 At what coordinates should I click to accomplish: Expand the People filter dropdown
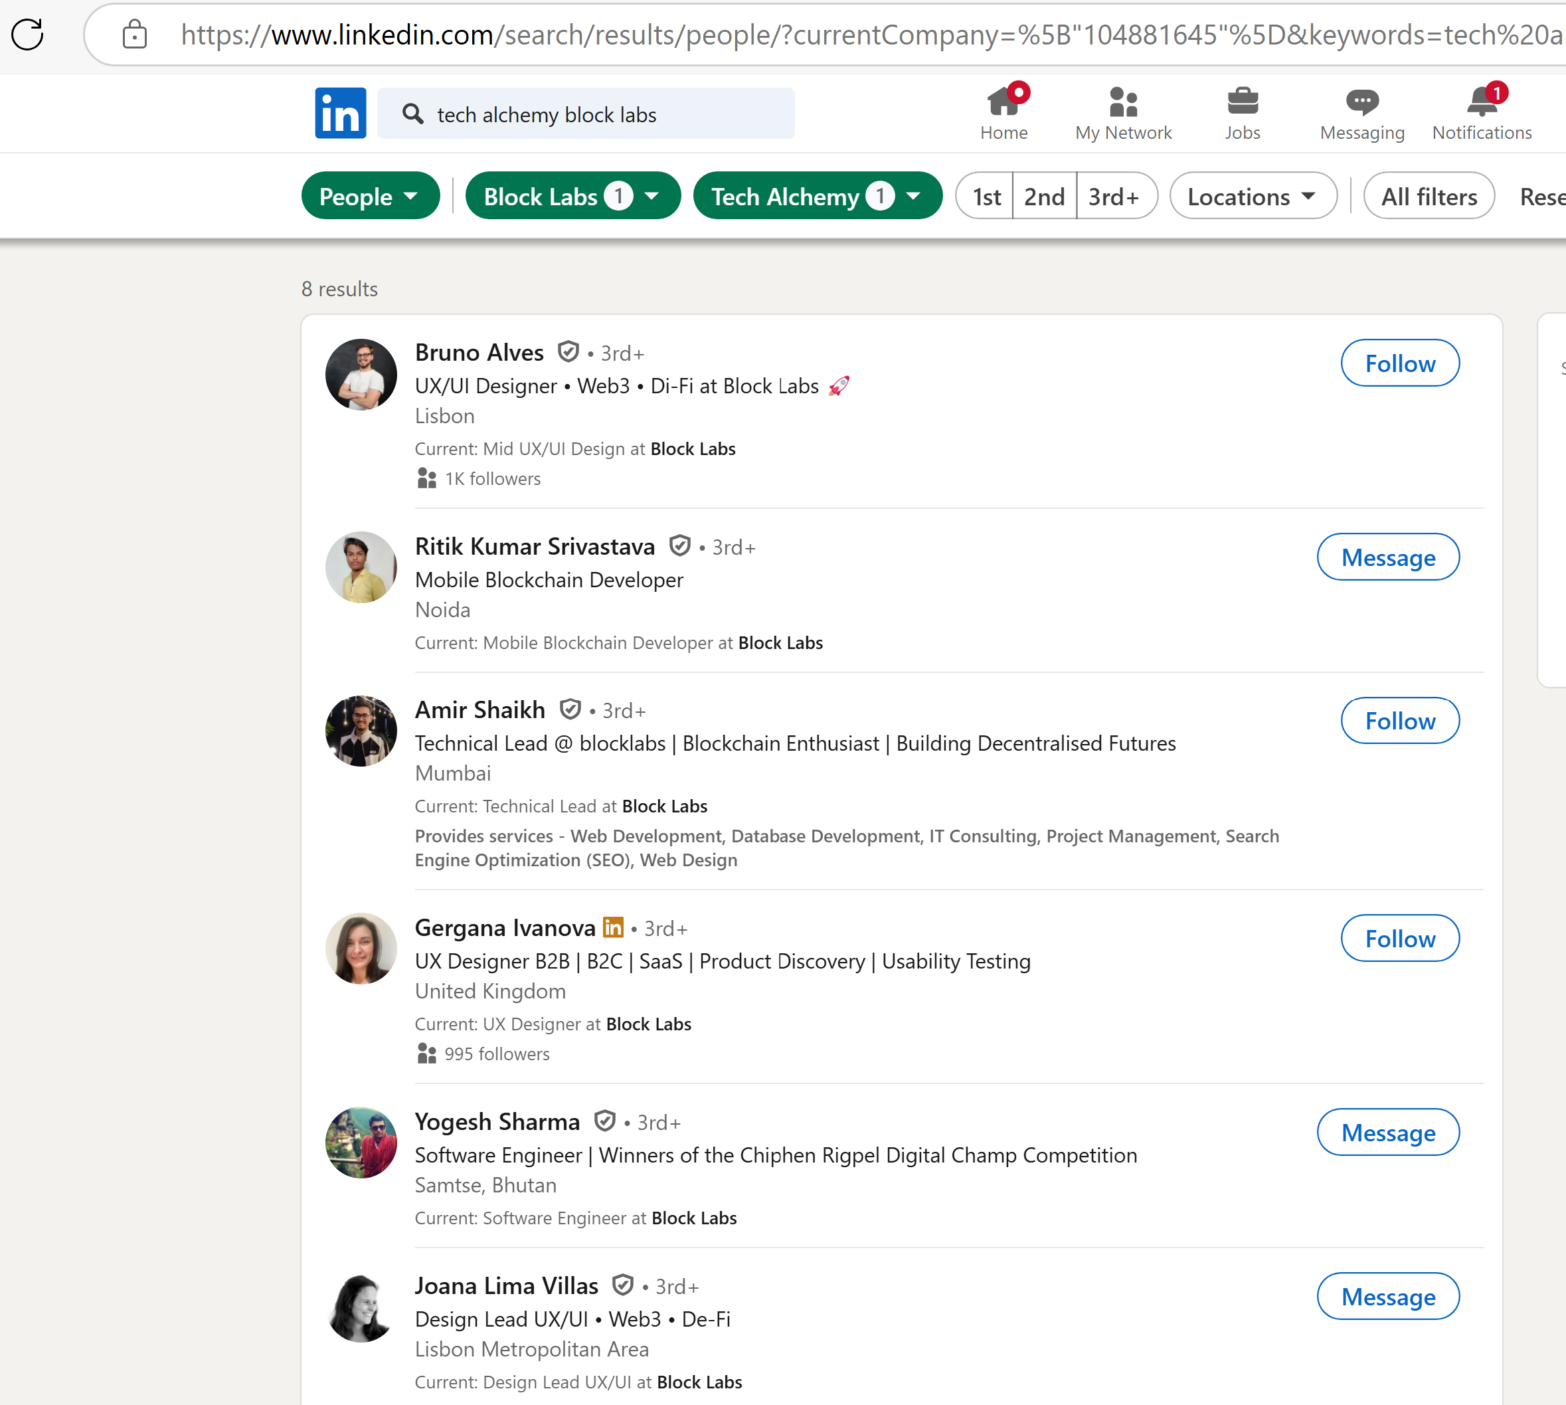(x=371, y=197)
